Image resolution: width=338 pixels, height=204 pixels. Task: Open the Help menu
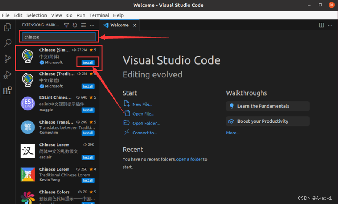pyautogui.click(x=118, y=15)
